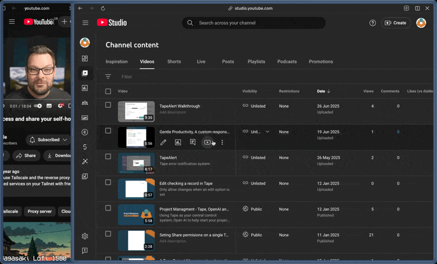437x264 pixels.
Task: Open the Edit checking a record thumbnail
Action: click(136, 189)
